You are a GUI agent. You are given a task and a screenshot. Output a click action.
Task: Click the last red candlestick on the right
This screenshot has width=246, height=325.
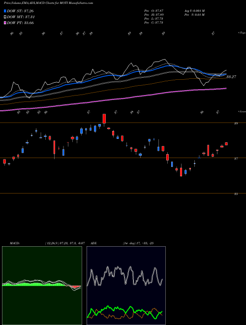click(x=226, y=144)
